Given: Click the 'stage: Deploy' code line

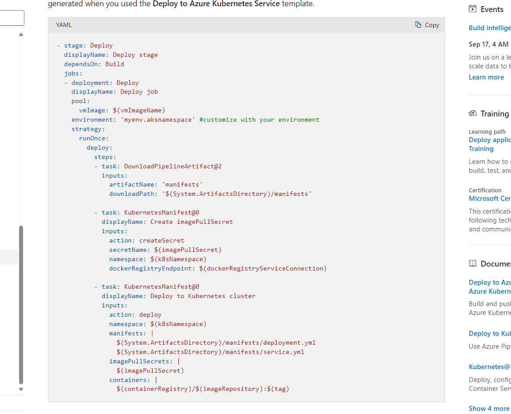Looking at the screenshot, I should (84, 46).
